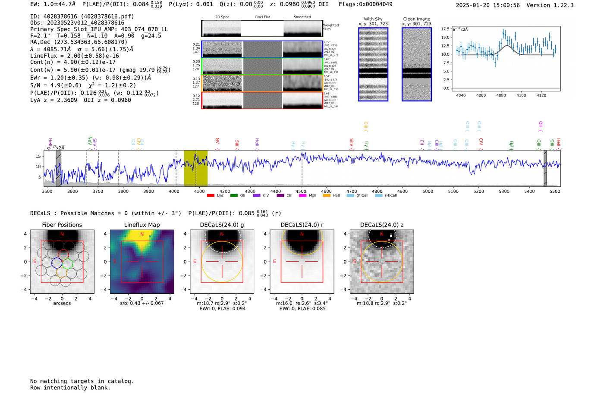Click the blue-bordered fiber Pixel Flat panel
The image size is (604, 411).
coord(262,49)
